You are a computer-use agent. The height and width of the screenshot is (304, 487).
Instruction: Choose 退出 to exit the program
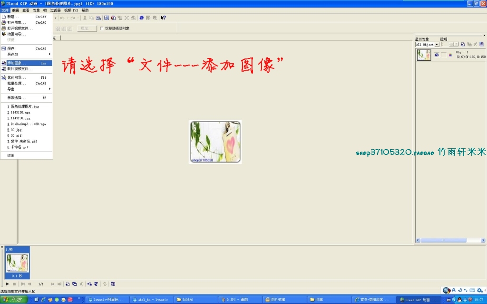[x=27, y=156]
